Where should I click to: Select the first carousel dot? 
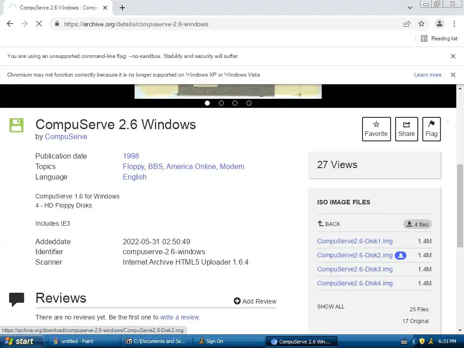[x=207, y=103]
